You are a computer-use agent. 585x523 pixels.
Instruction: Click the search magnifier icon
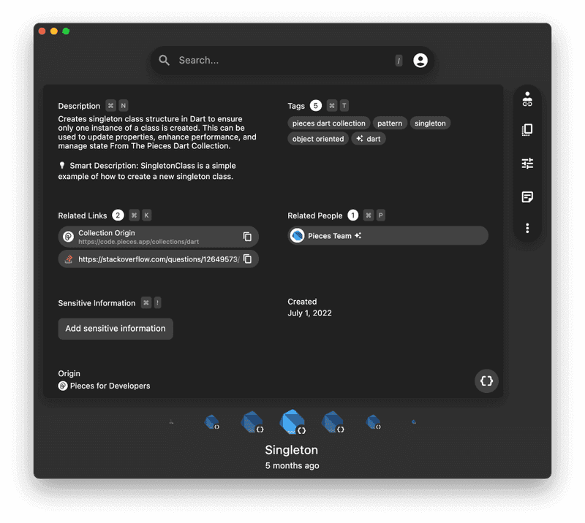[x=164, y=60]
